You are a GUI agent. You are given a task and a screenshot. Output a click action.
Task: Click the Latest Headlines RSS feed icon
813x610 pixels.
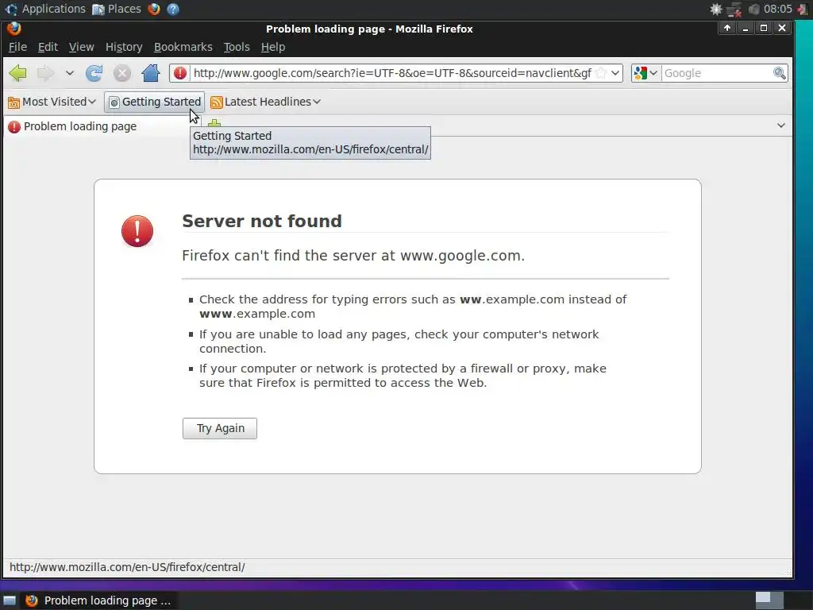[x=216, y=102]
